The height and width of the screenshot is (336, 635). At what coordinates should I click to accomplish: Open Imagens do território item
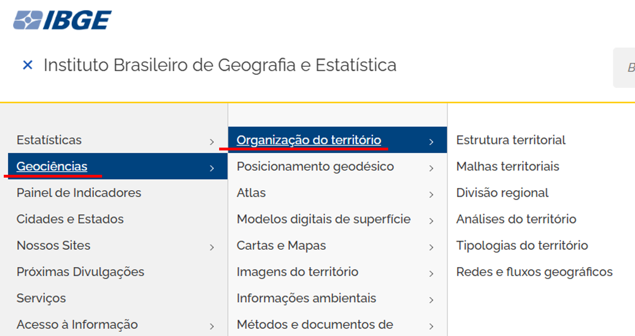pos(297,272)
